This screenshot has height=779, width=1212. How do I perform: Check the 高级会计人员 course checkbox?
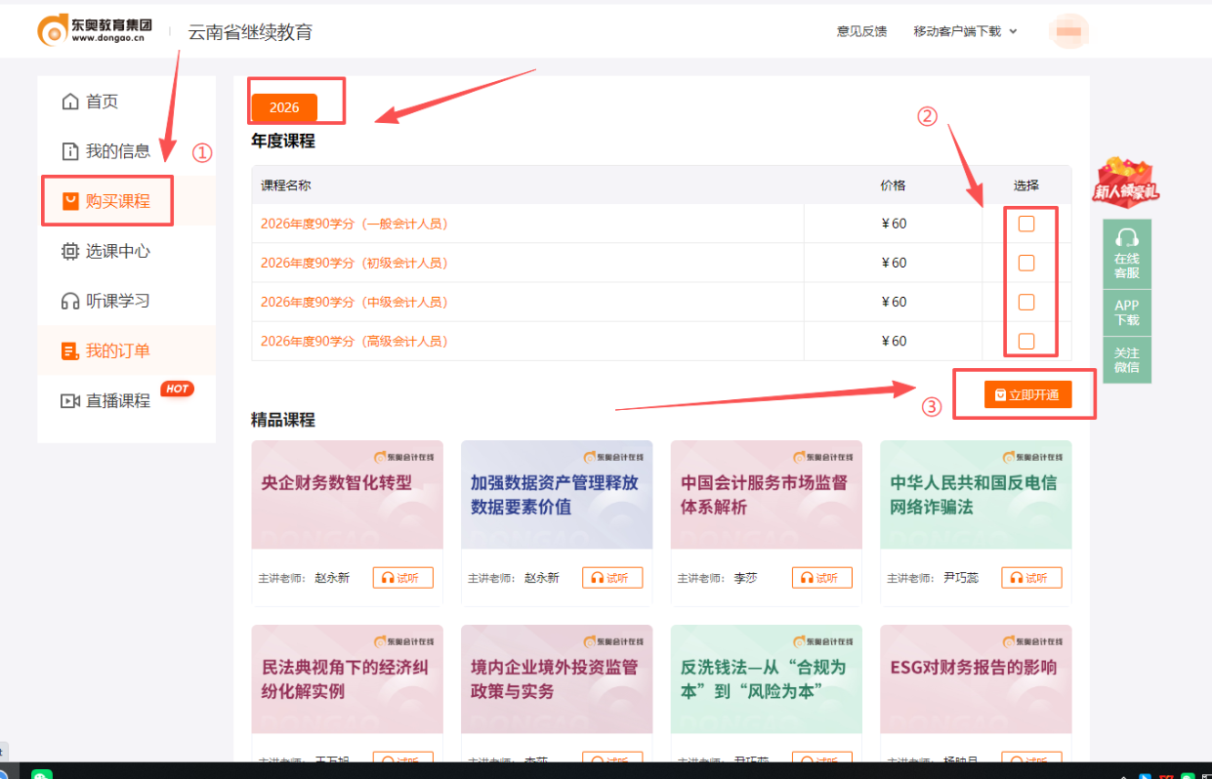coord(1024,341)
